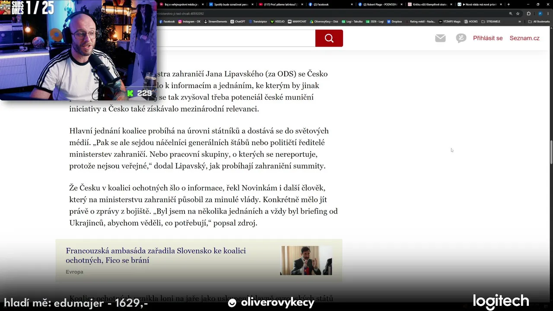The height and width of the screenshot is (311, 553).
Task: Open the VEED.IO bookmark
Action: (277, 21)
